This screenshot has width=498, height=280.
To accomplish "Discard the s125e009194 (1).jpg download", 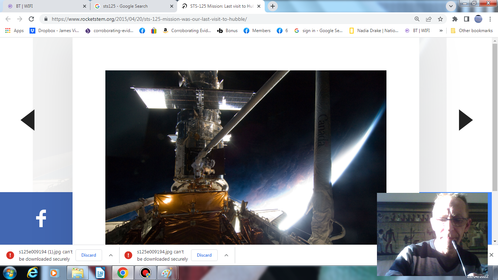I will coord(89,255).
